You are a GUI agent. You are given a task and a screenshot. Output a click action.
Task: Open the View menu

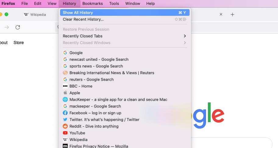click(x=52, y=4)
